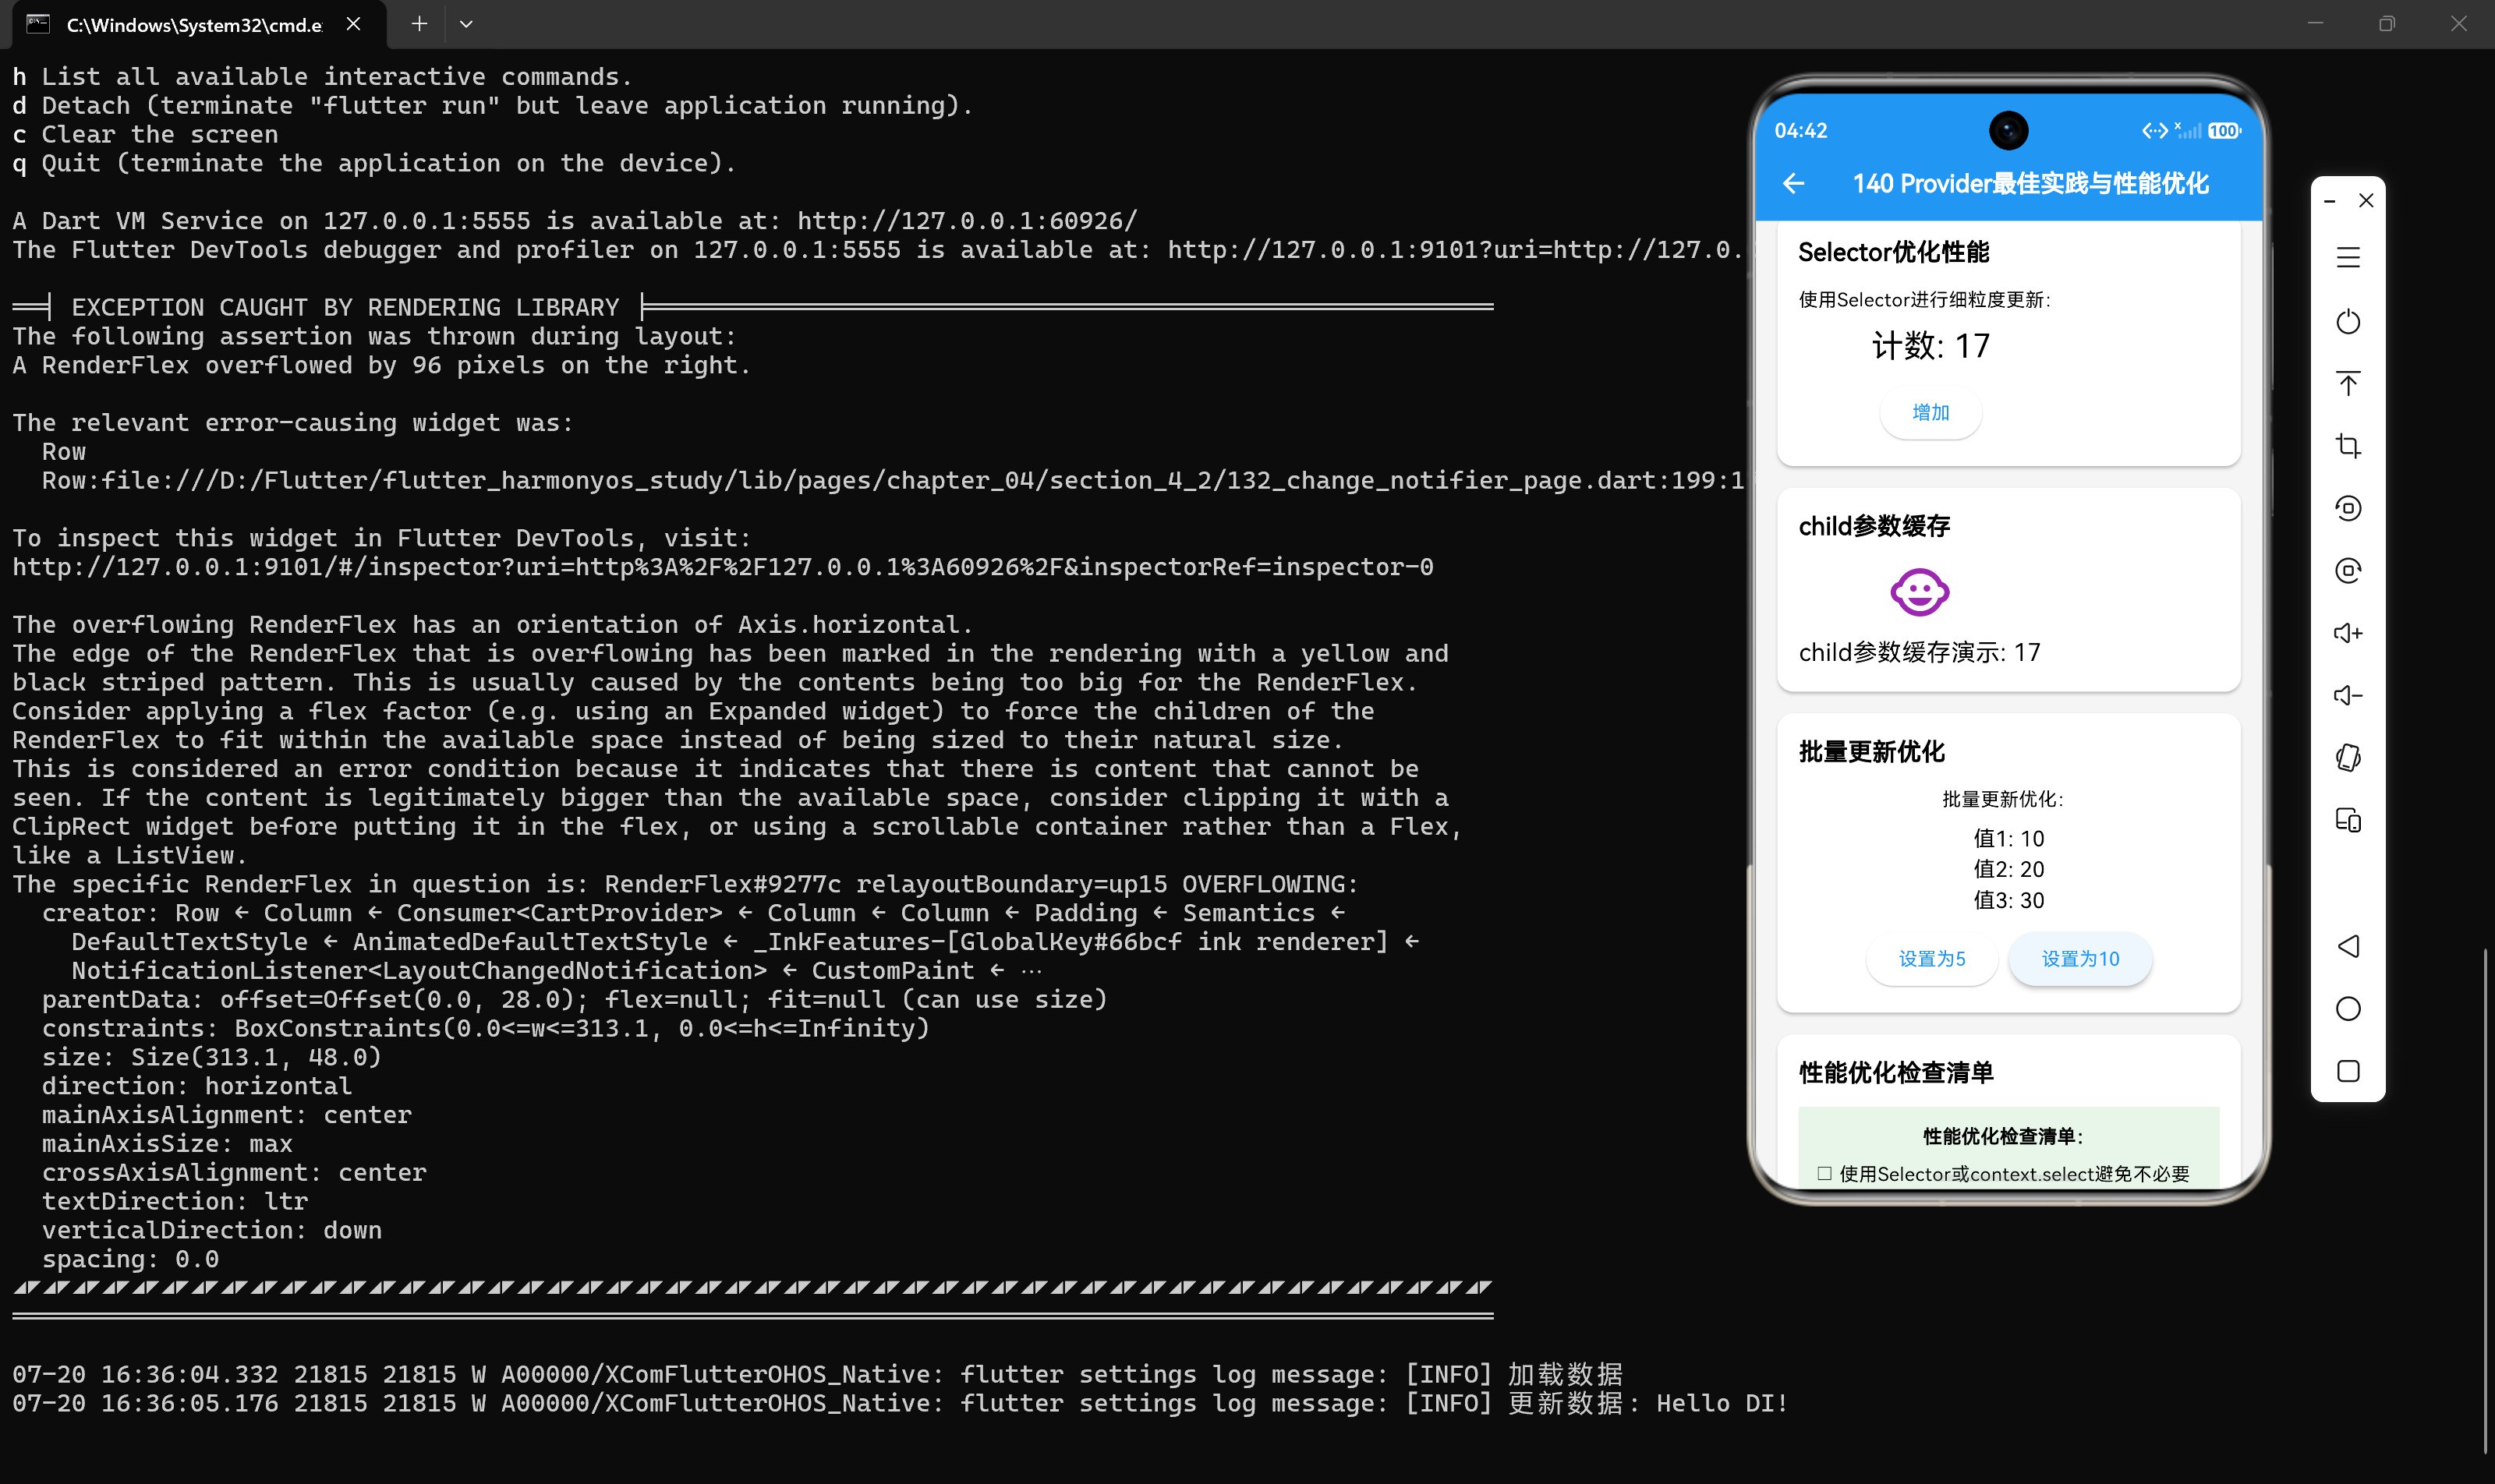Click the 'mainAxisAlignment: center' line
The width and height of the screenshot is (2495, 1484).
coord(226,1115)
